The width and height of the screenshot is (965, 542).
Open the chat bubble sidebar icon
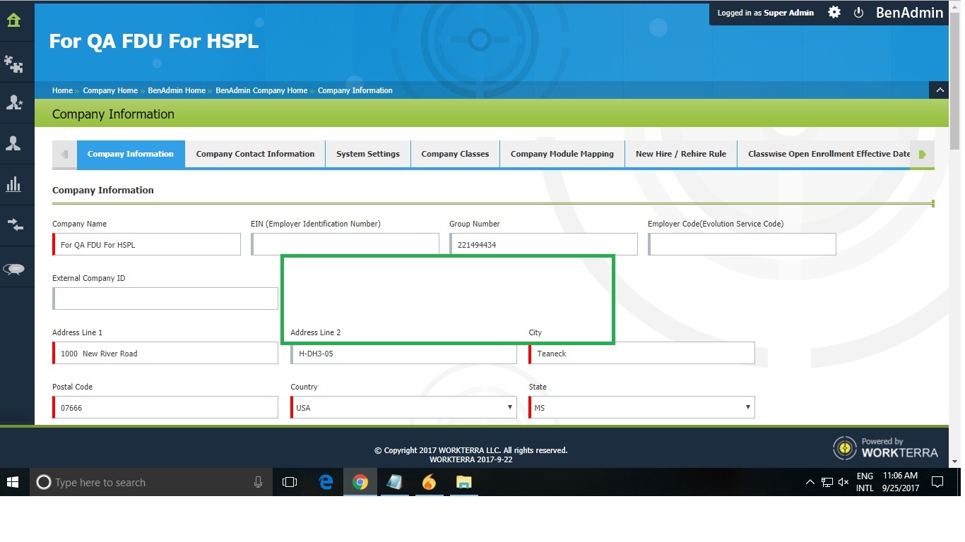pos(14,268)
